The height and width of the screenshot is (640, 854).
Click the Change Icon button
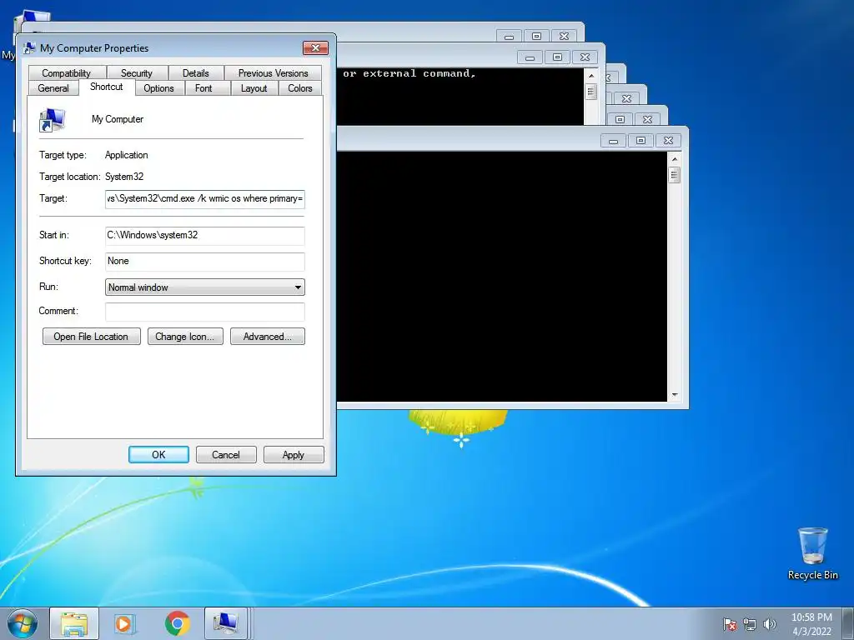(x=185, y=337)
